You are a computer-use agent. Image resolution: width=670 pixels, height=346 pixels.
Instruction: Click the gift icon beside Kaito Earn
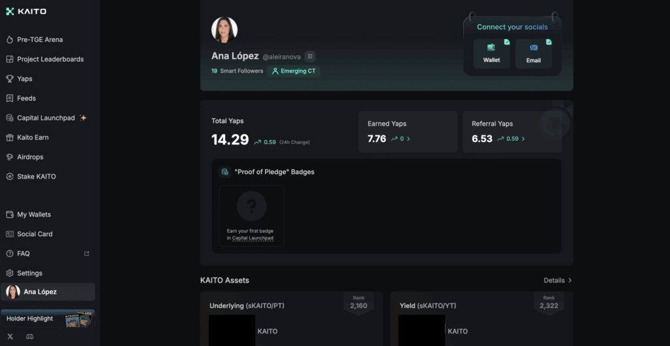click(x=10, y=137)
